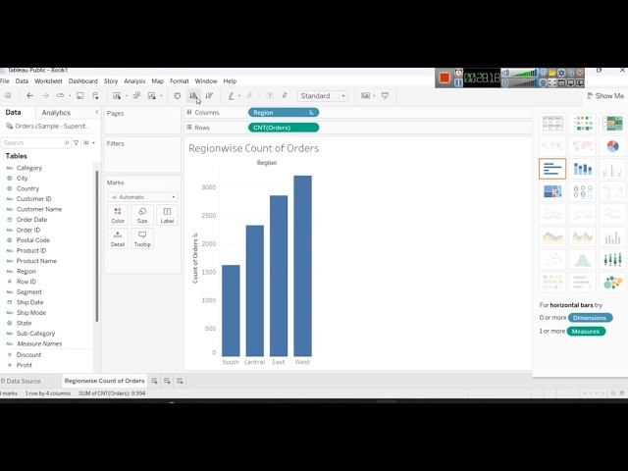
Task: Click the Tableau logo start page icon
Action: 8,96
